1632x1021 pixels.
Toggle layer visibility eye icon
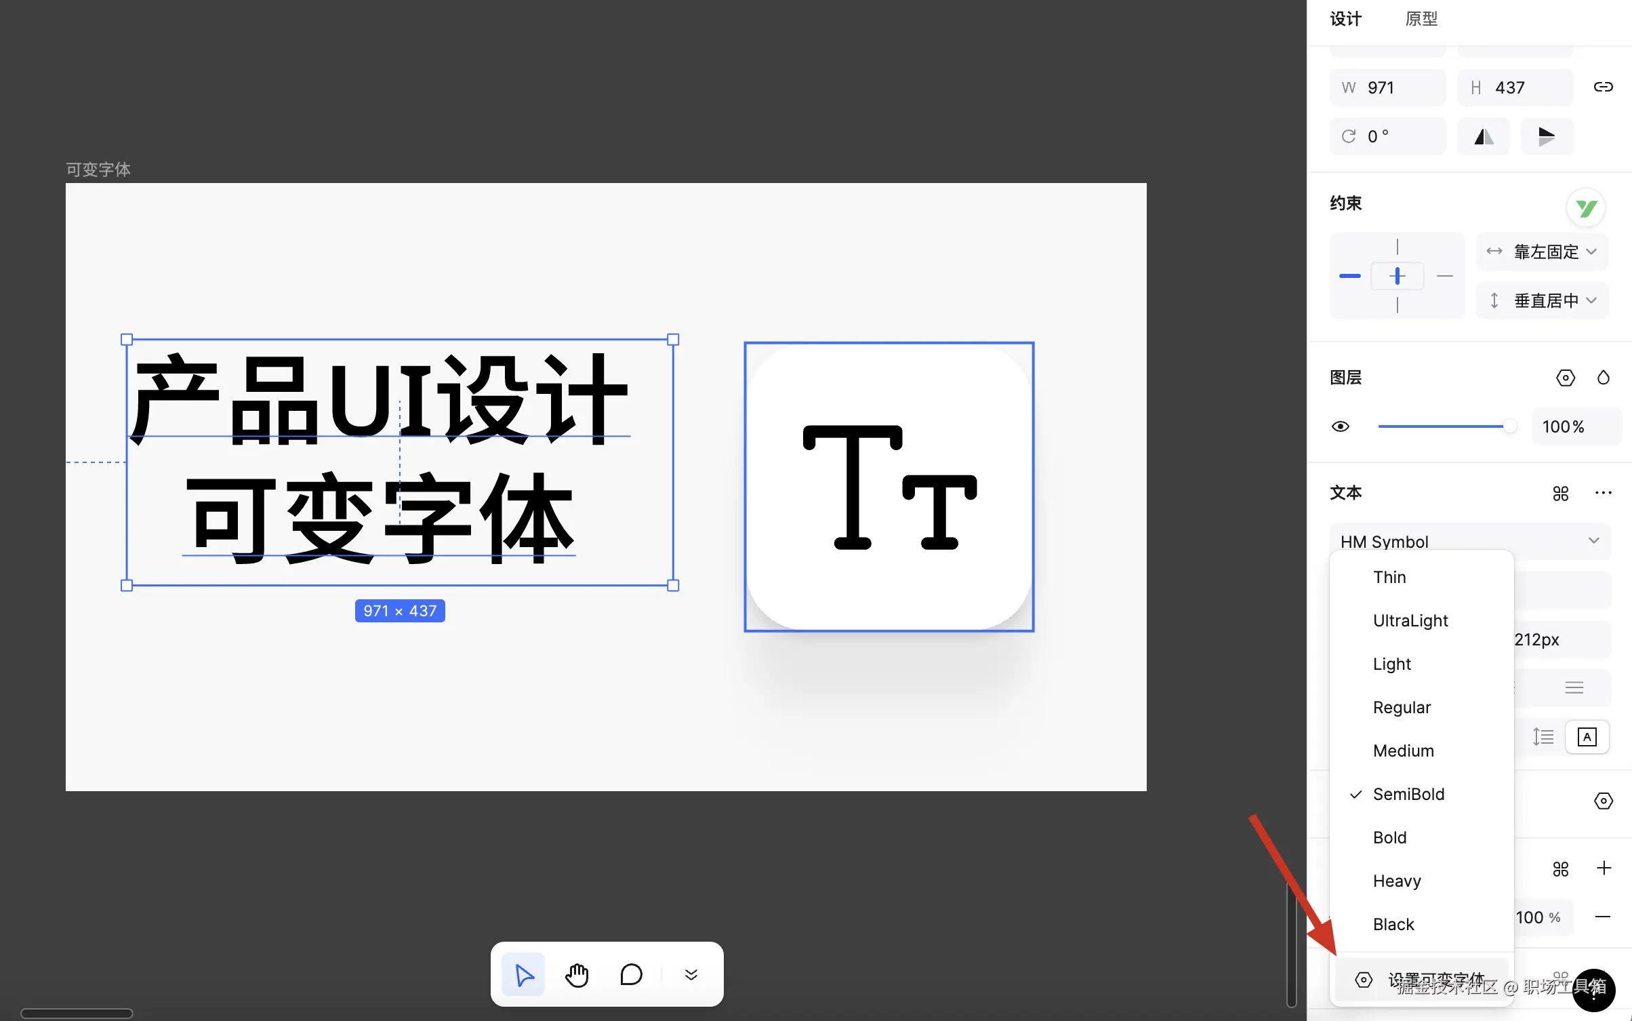[x=1340, y=426]
